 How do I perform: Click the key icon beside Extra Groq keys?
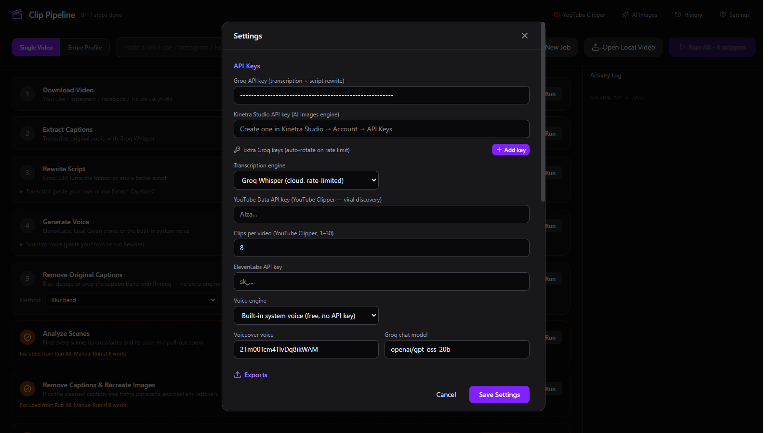(x=237, y=150)
